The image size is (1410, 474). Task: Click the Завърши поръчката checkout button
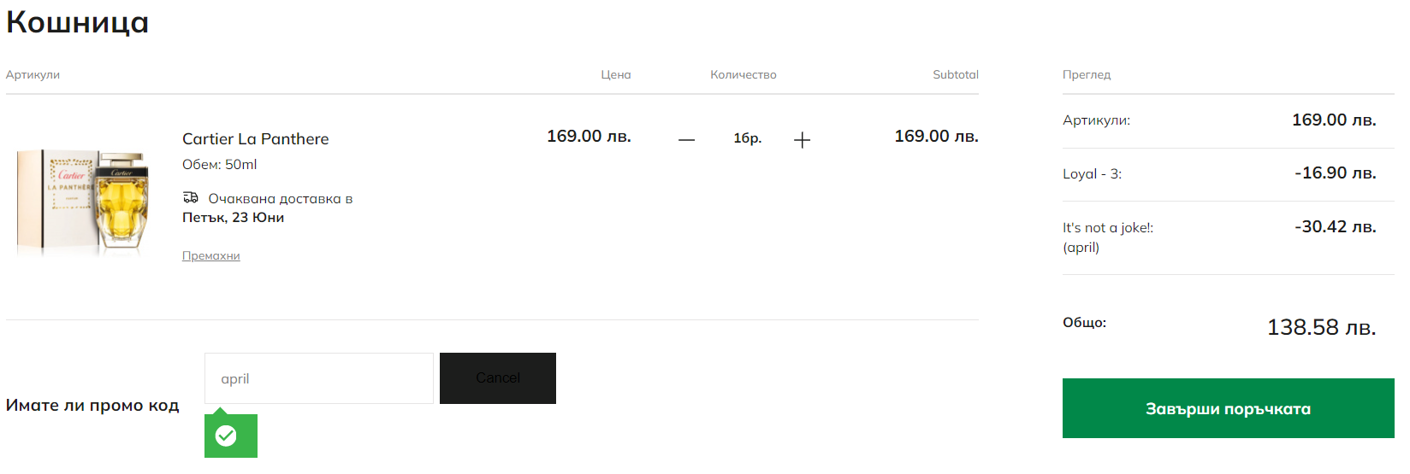pos(1227,408)
